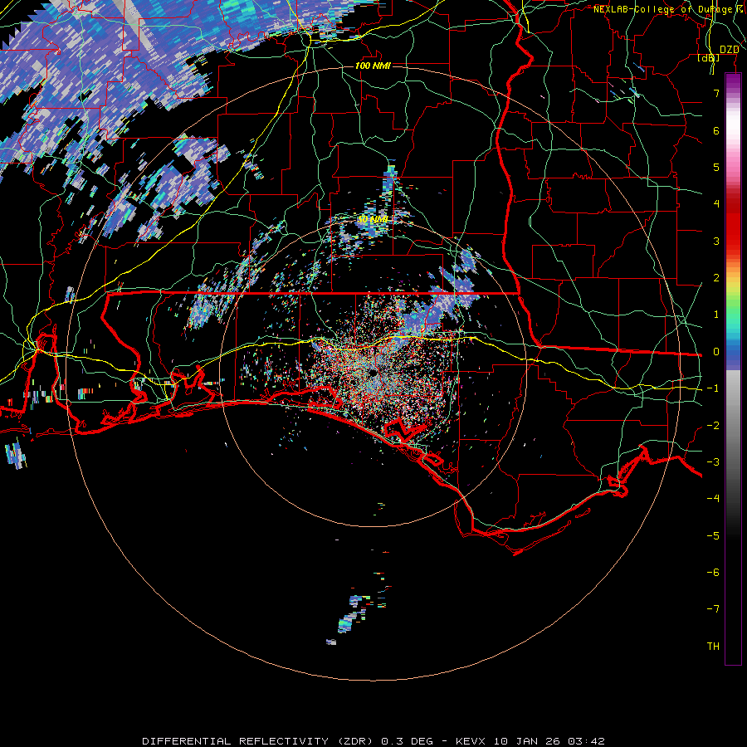Click the 5 value on color scale
The image size is (747, 747).
(716, 167)
